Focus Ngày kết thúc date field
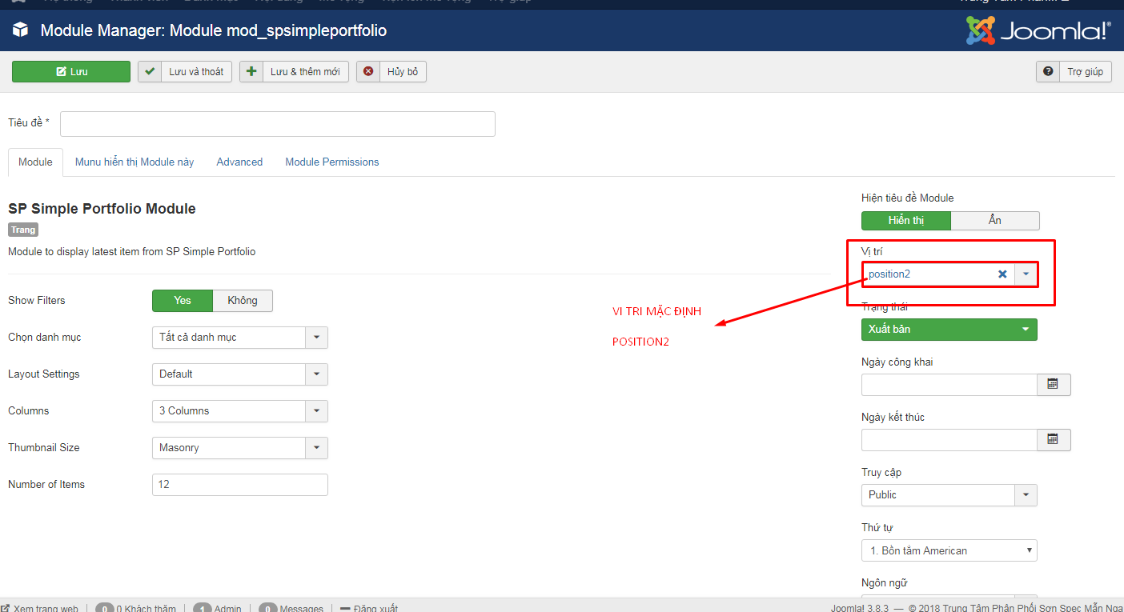This screenshot has height=612, width=1124. point(949,440)
